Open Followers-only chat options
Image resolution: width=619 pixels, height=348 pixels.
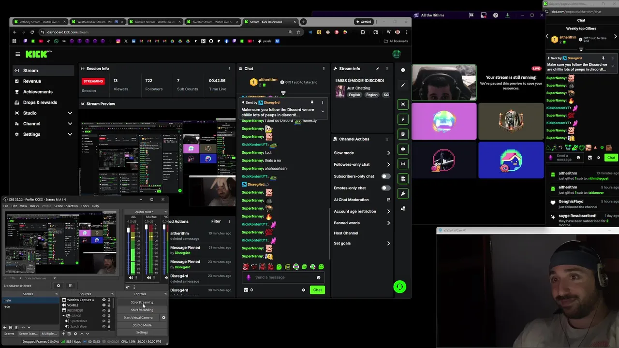[x=362, y=164]
